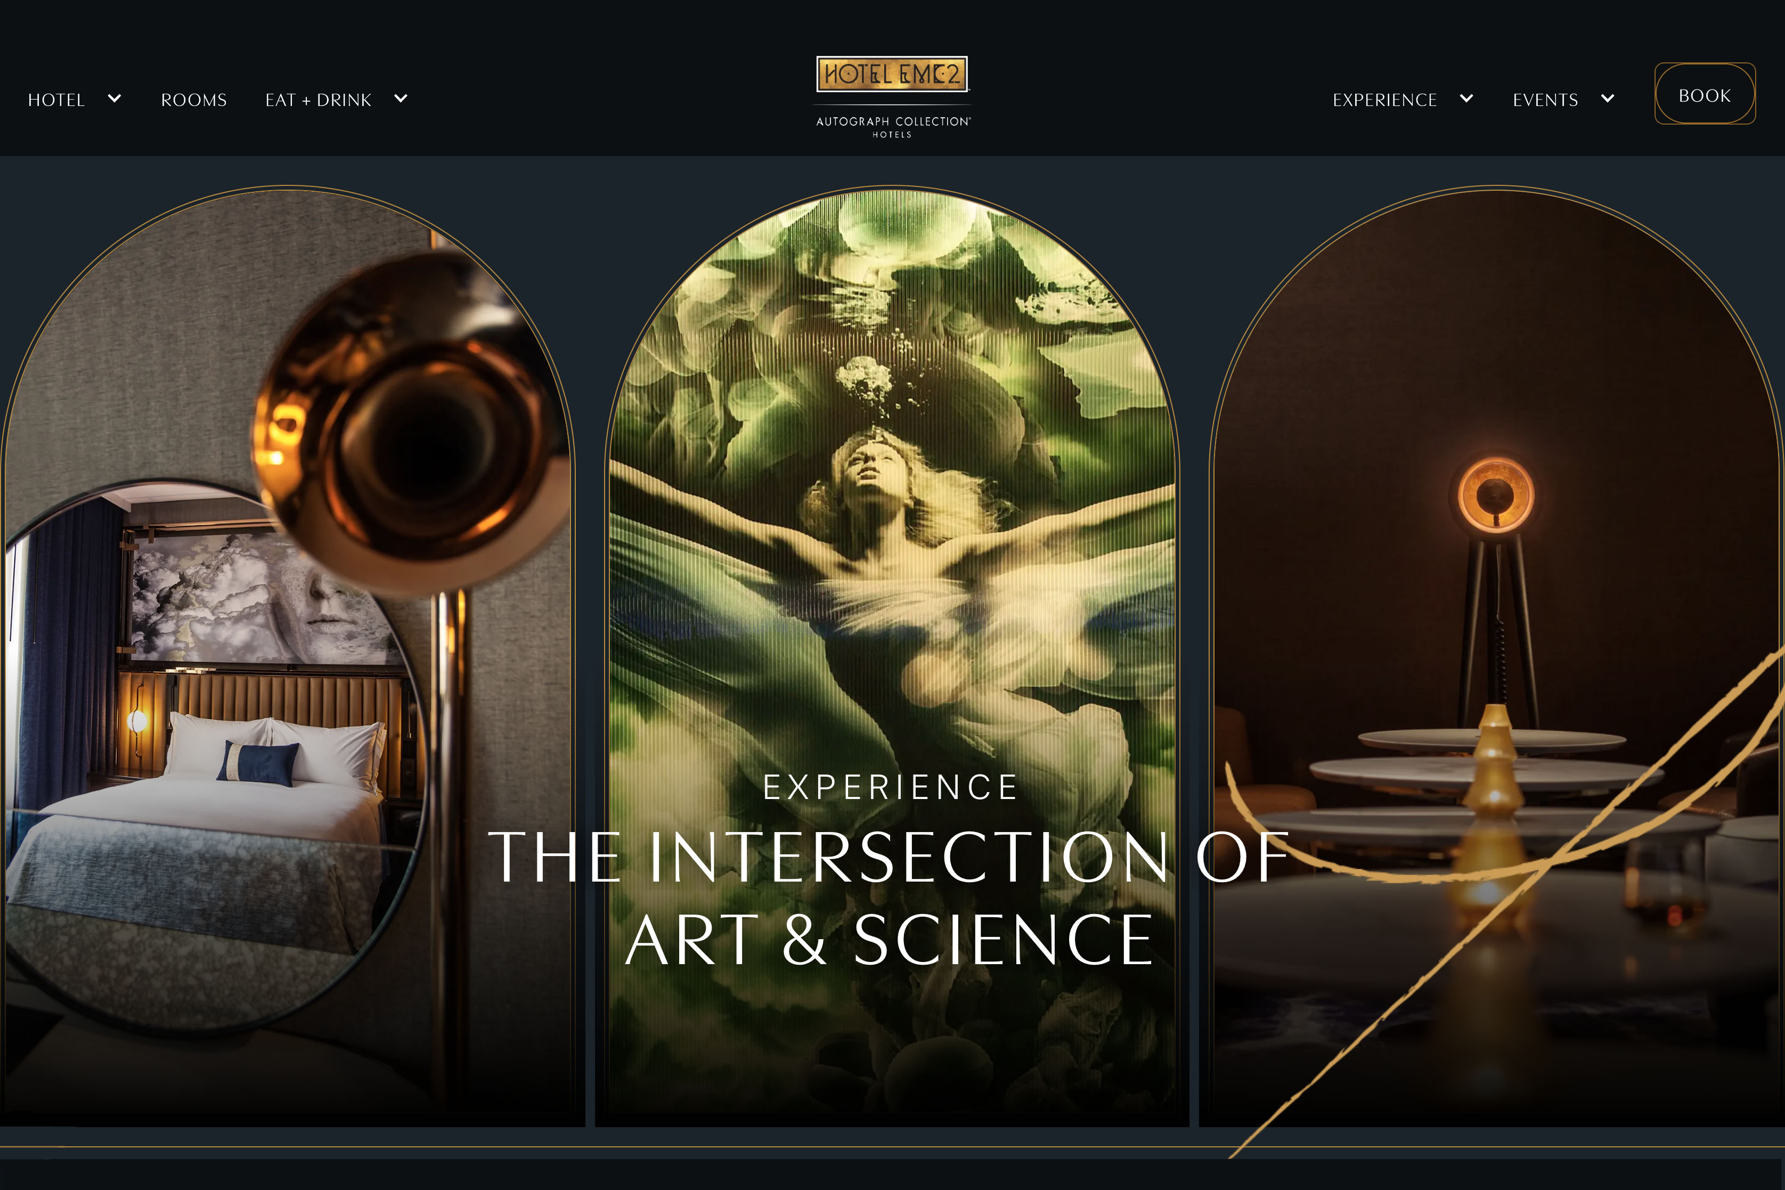Select the guest room arch image
This screenshot has height=1190, width=1785.
point(288,656)
